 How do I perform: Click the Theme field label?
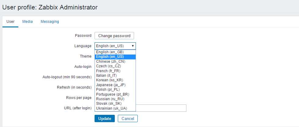tap(86, 56)
